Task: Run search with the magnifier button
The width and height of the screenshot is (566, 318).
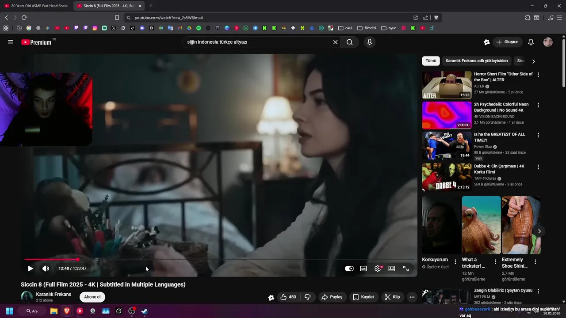Action: click(x=350, y=42)
